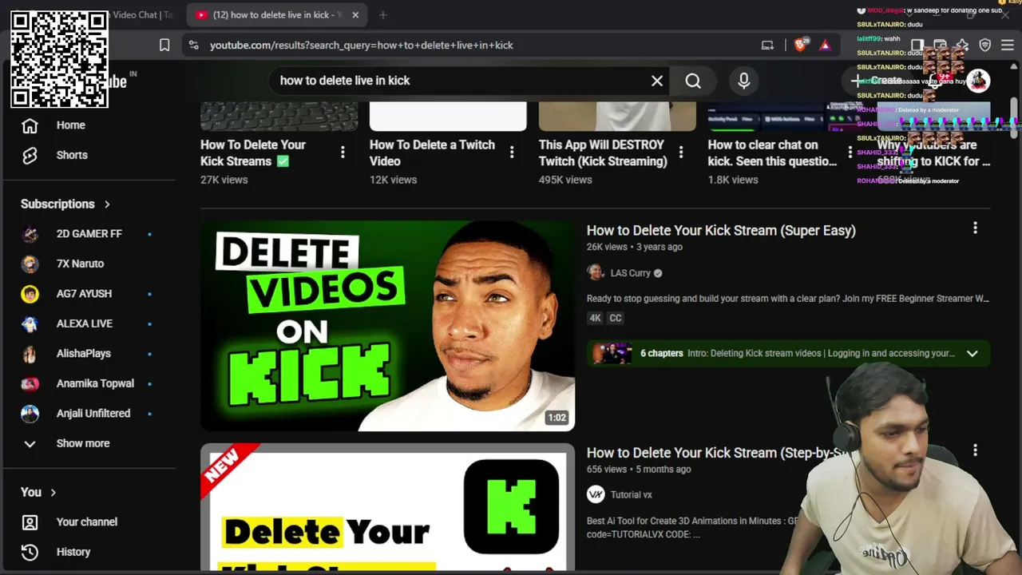Viewport: 1022px width, 575px height.
Task: Click the magnifier search button
Action: click(x=693, y=81)
